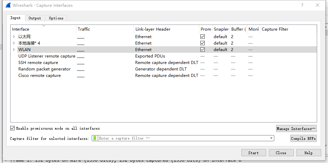The image size is (328, 163).
Task: Click into the capture filter text field
Action: point(183,138)
